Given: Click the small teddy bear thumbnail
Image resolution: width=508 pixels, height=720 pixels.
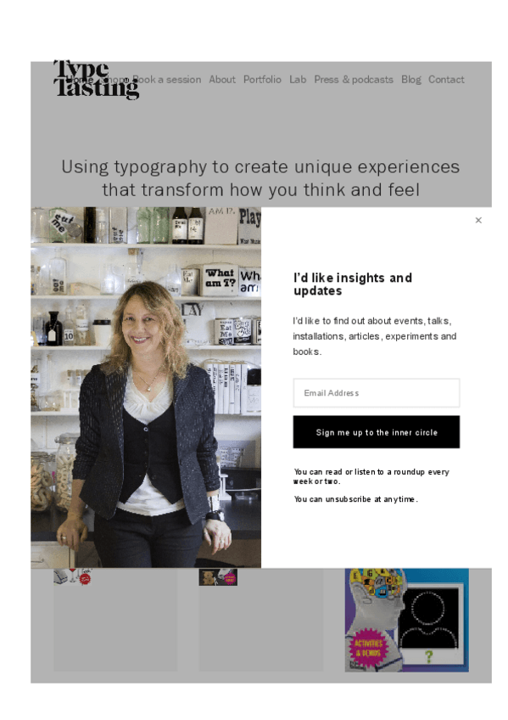Looking at the screenshot, I should pos(218,577).
